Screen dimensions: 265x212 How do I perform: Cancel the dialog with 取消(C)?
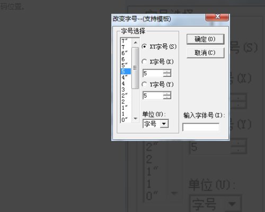point(205,53)
